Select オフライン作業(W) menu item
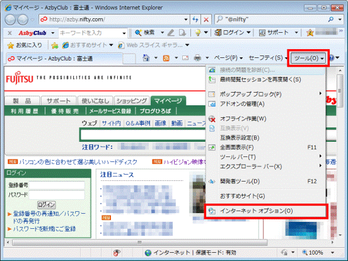 [x=266, y=119]
